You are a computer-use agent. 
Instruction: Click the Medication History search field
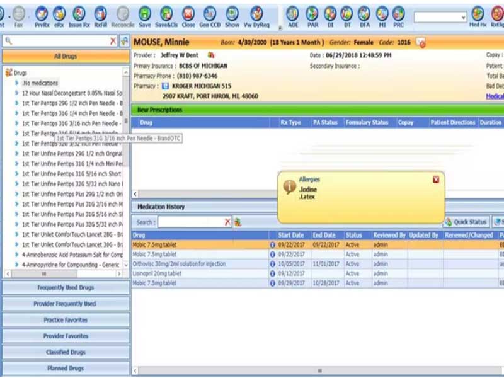point(191,222)
